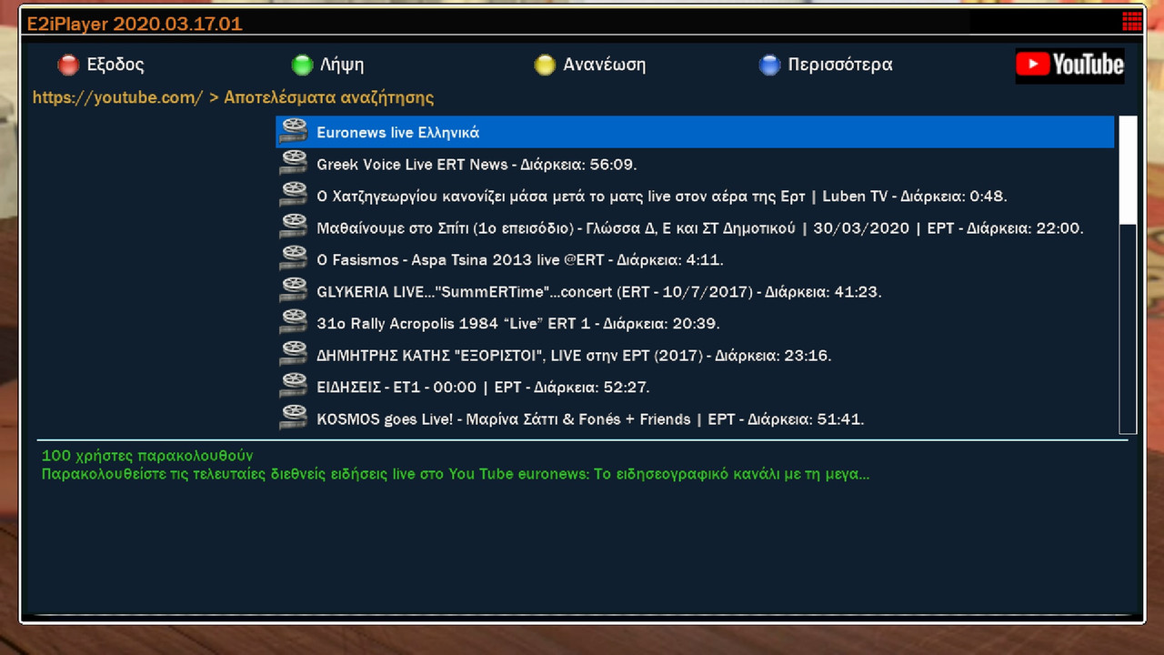
Task: Choose Μαθαίνουμε στο Σπίτι episode item
Action: (x=695, y=227)
